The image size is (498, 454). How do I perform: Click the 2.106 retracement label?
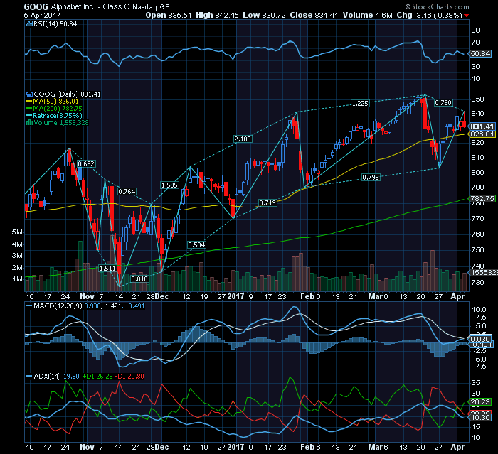(243, 139)
